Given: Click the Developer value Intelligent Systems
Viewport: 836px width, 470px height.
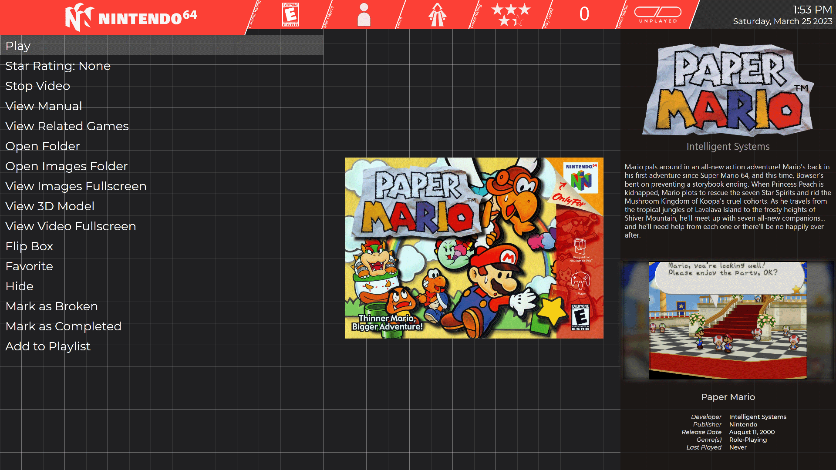Looking at the screenshot, I should (x=758, y=417).
